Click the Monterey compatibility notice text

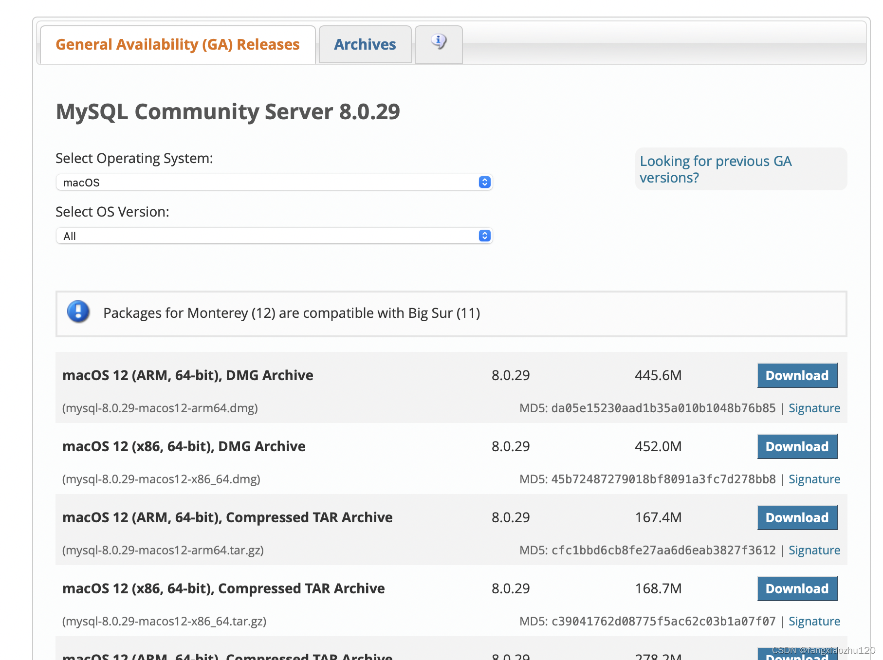292,313
